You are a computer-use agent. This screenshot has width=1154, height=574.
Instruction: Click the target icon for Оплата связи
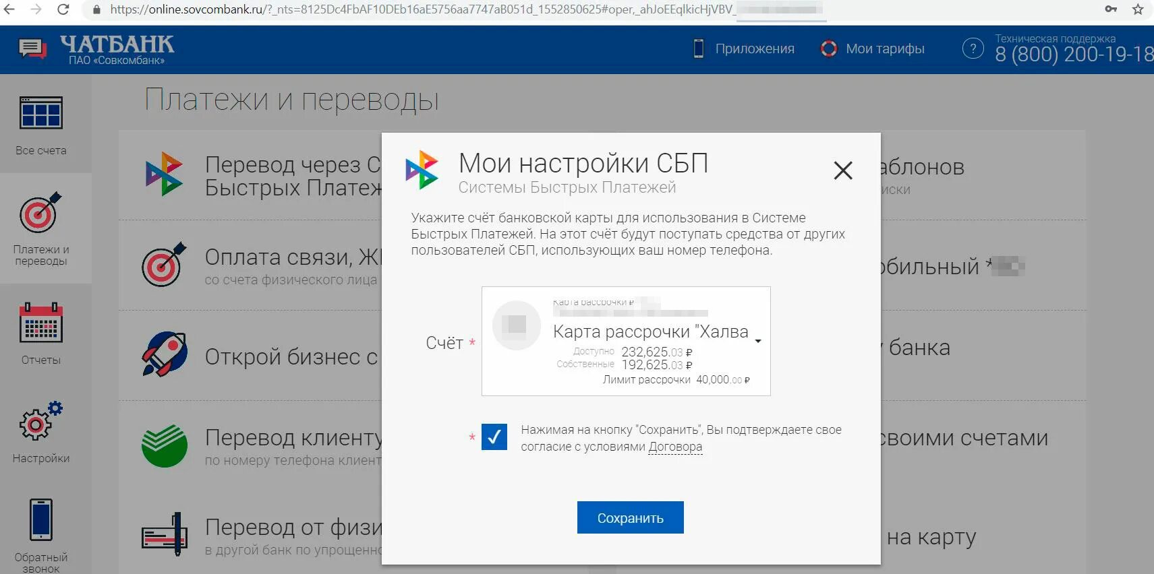[x=164, y=264]
